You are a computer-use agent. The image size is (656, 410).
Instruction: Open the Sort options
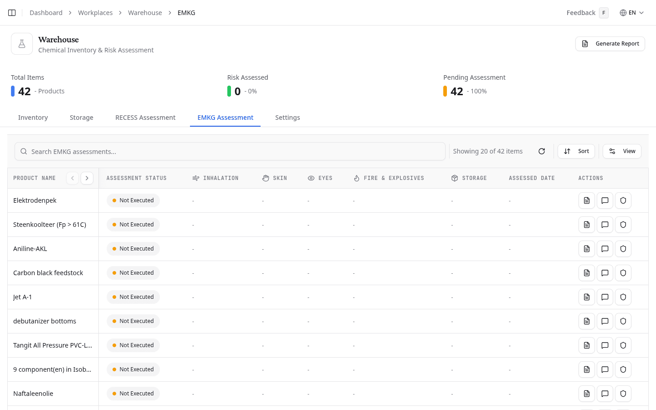pyautogui.click(x=576, y=151)
